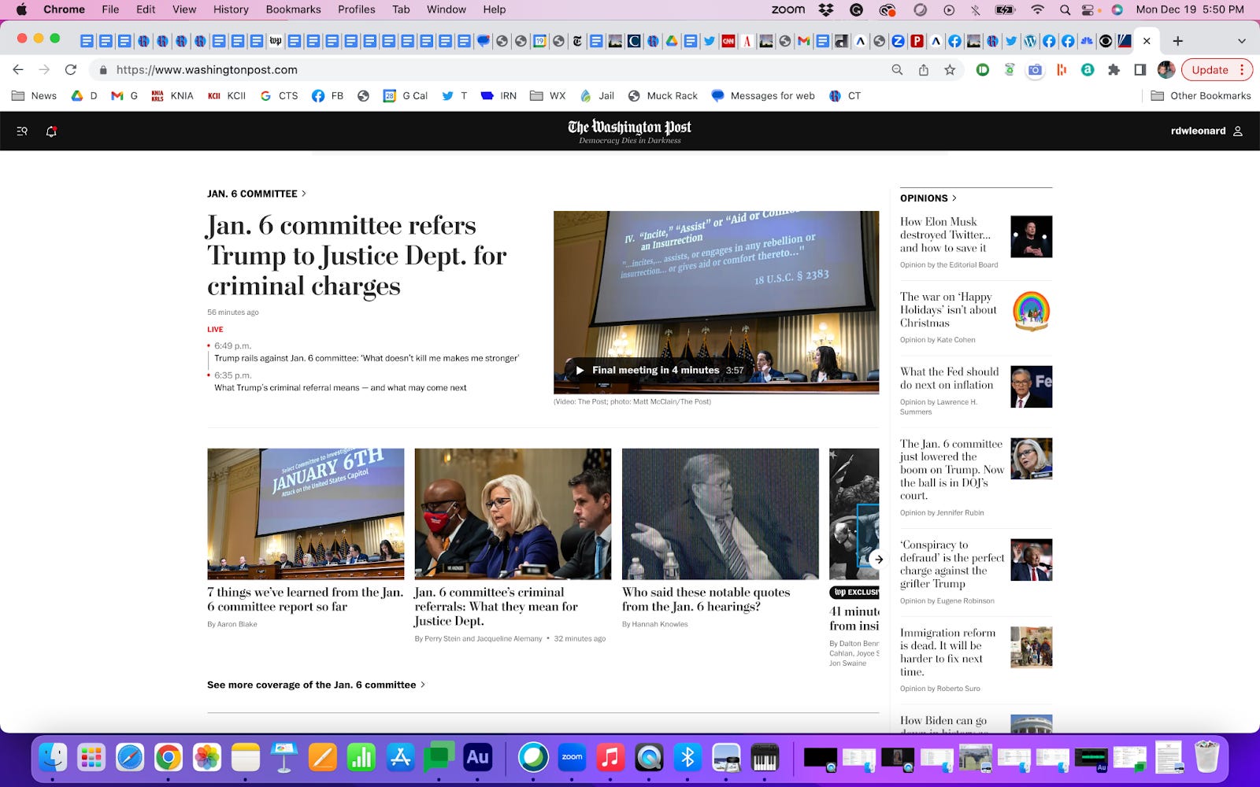Open 'How Elon Musk destroyed Twitter' opinion
Viewport: 1260px width, 787px height.
click(946, 235)
